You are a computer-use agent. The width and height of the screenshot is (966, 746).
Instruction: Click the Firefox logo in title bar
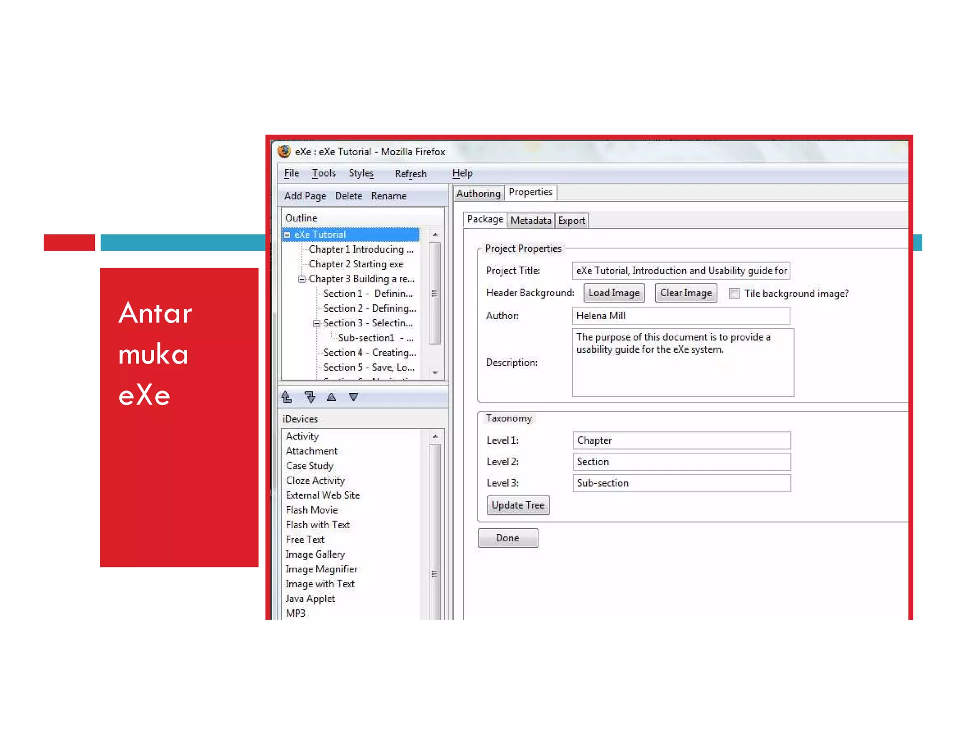tap(284, 151)
